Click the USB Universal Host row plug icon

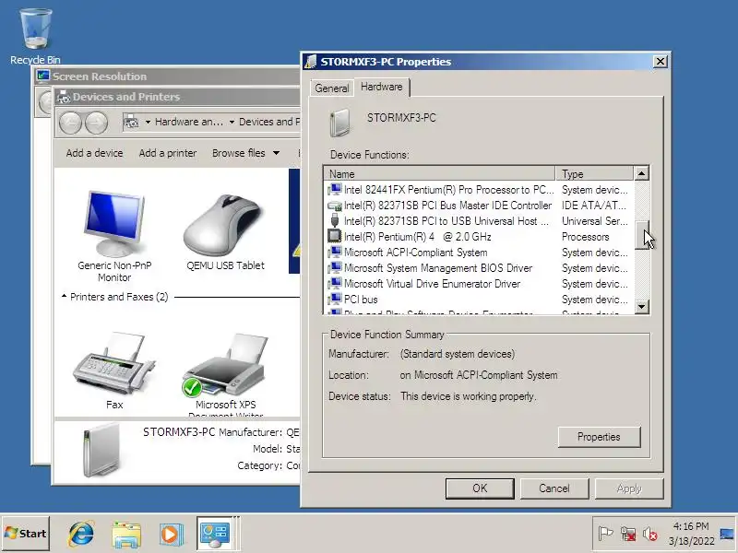click(x=335, y=220)
